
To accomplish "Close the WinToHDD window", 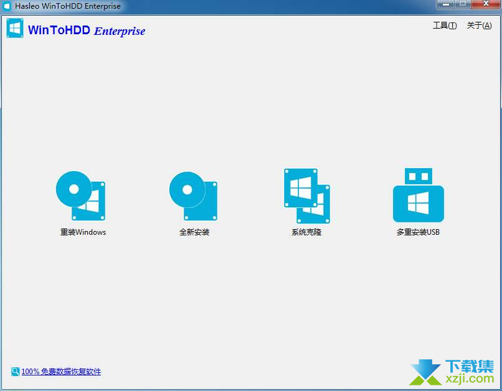I will (486, 4).
